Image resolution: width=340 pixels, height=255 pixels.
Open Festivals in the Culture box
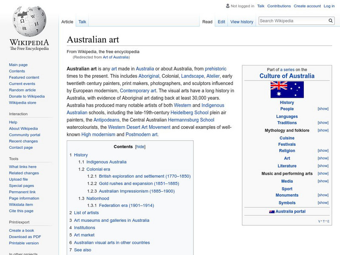point(287,144)
